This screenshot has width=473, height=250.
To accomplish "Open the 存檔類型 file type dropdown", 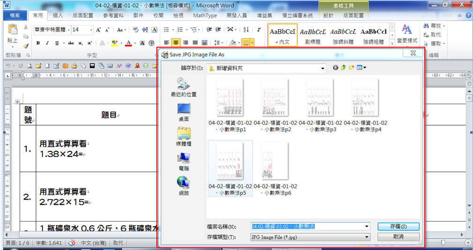I will [x=367, y=237].
